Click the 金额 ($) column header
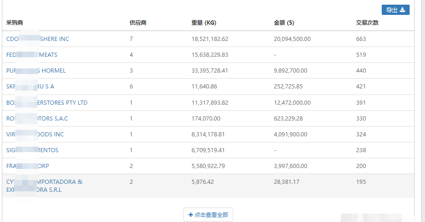 284,23
